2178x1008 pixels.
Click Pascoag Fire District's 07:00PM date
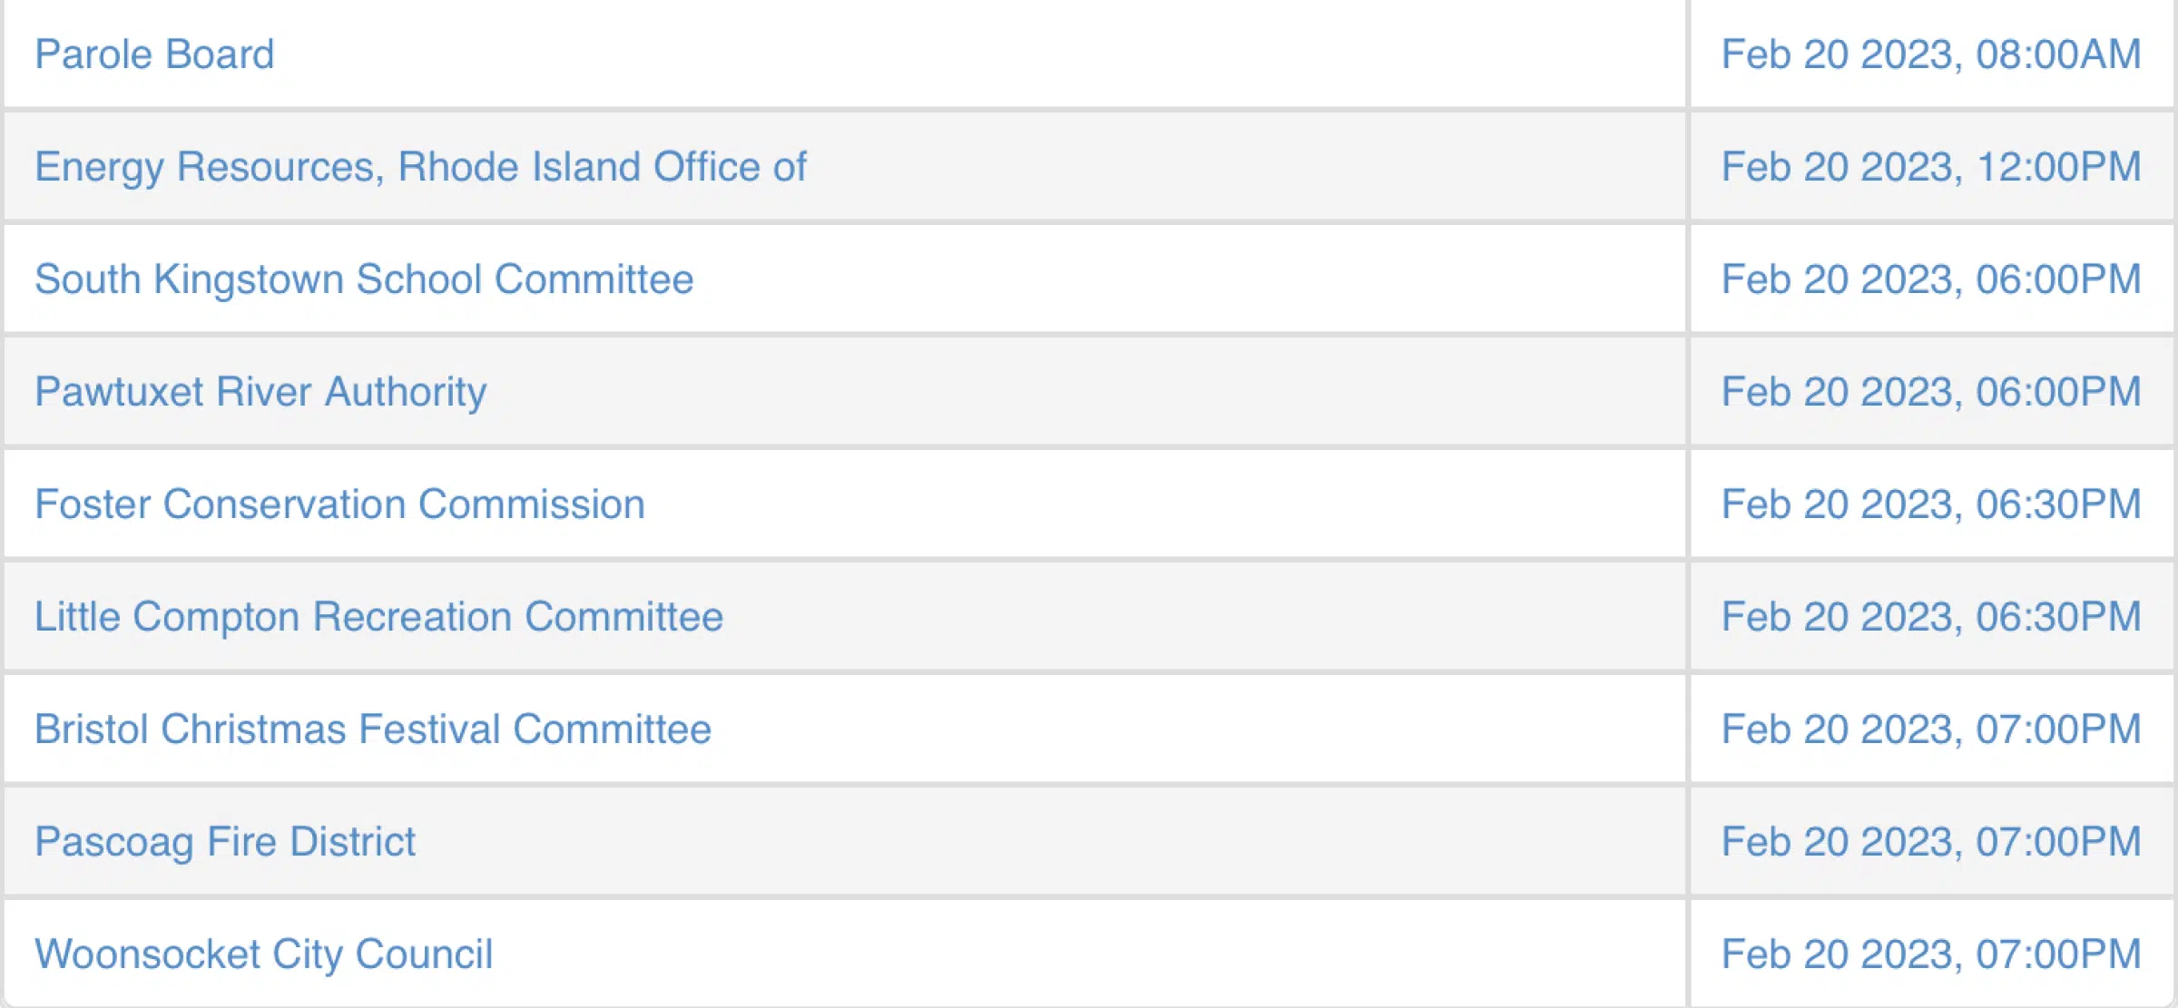[x=1930, y=842]
